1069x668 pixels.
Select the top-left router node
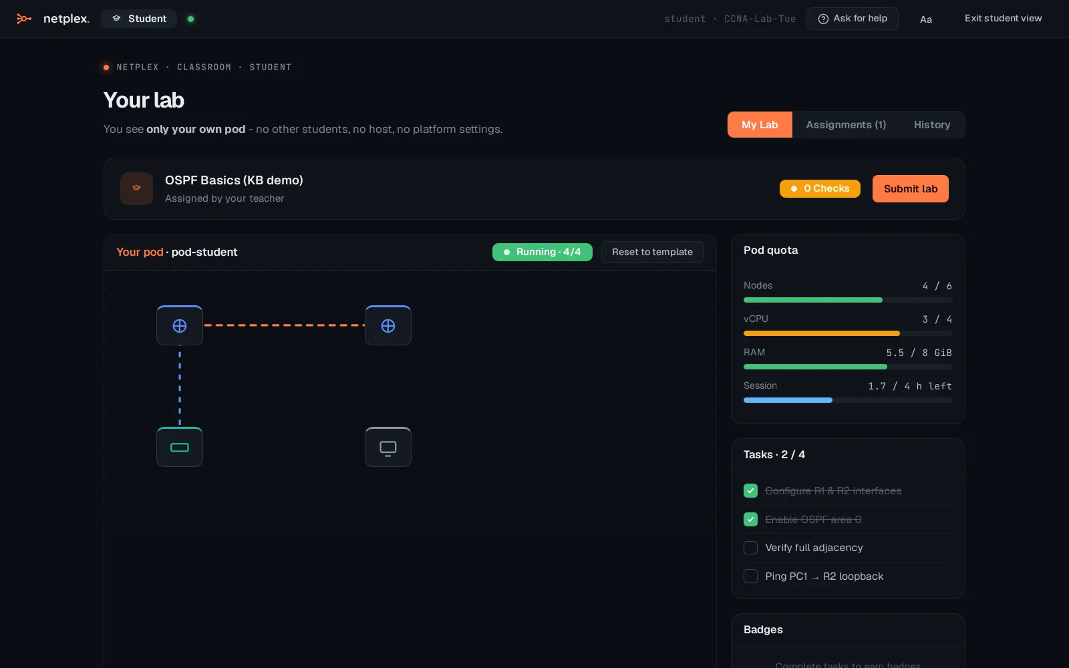click(180, 325)
